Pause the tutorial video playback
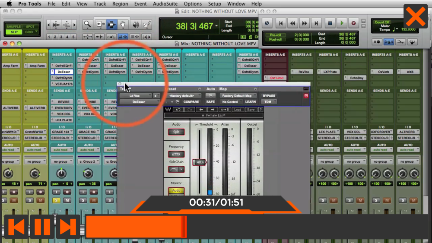This screenshot has width=432, height=243. 42,227
